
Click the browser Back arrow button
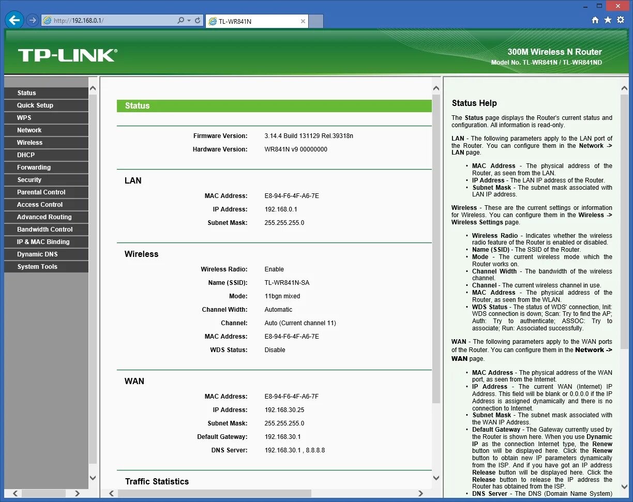pos(14,20)
